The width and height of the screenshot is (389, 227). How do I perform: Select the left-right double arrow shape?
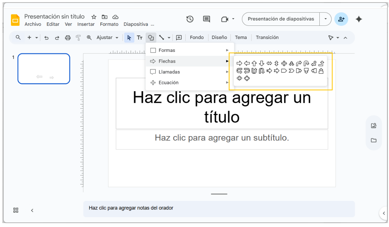269,63
